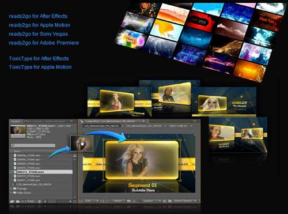The width and height of the screenshot is (288, 214).
Task: Expand the Footage folder in Project panel
Action: pyautogui.click(x=11, y=189)
